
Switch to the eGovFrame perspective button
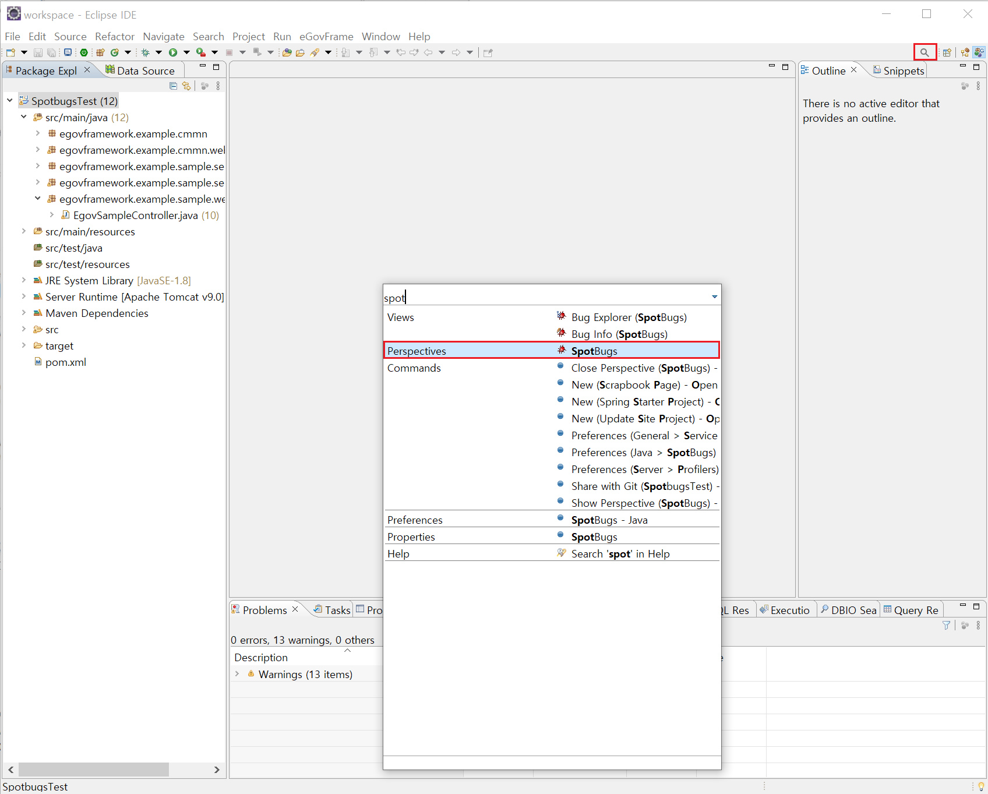point(979,52)
